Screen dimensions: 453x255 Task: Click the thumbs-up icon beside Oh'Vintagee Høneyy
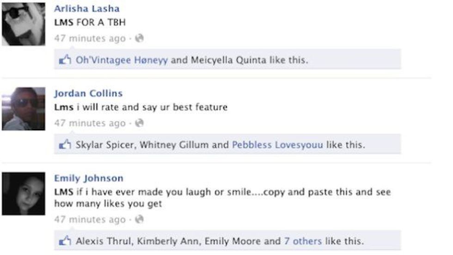[65, 60]
